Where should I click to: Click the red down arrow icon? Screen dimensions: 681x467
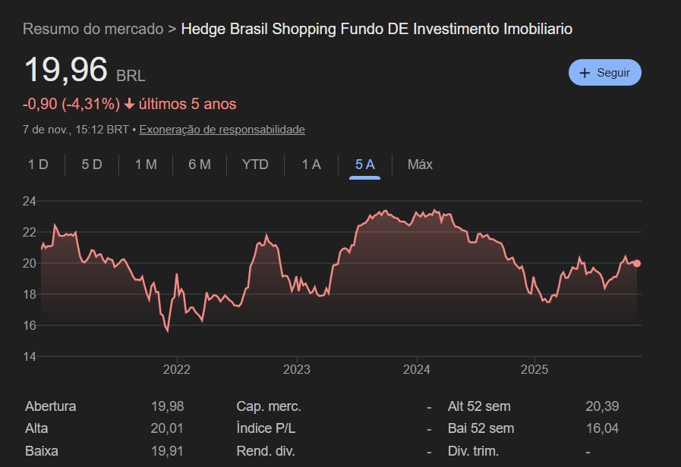[129, 105]
